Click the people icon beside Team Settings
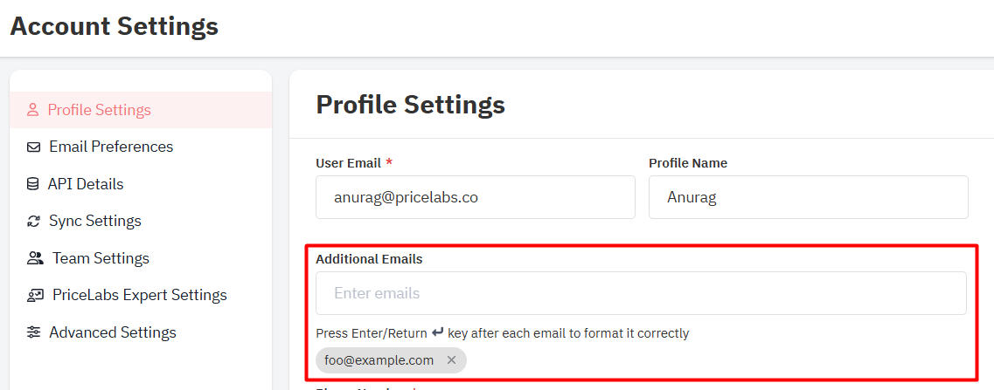This screenshot has width=994, height=390. tap(35, 258)
